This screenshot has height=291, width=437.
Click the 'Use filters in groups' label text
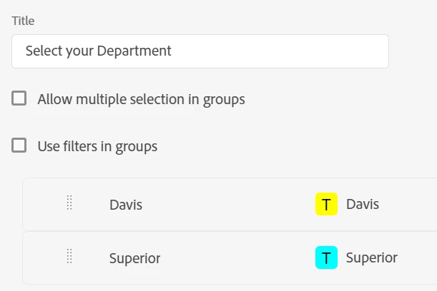(97, 146)
